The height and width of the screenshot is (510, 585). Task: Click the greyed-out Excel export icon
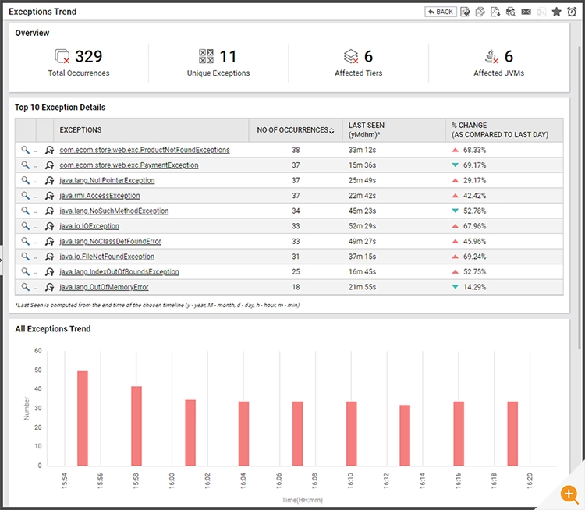[541, 12]
